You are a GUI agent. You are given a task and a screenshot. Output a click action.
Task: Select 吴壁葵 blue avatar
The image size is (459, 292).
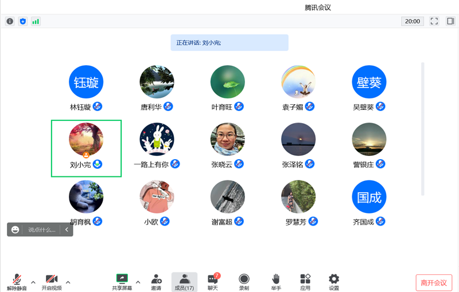click(x=369, y=82)
